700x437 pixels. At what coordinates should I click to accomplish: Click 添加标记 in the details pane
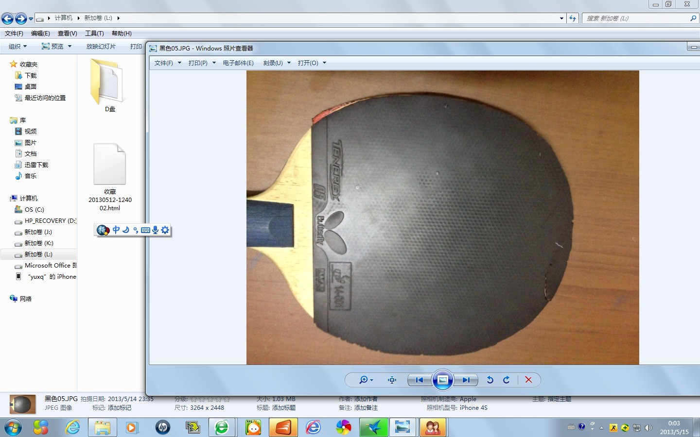point(120,408)
